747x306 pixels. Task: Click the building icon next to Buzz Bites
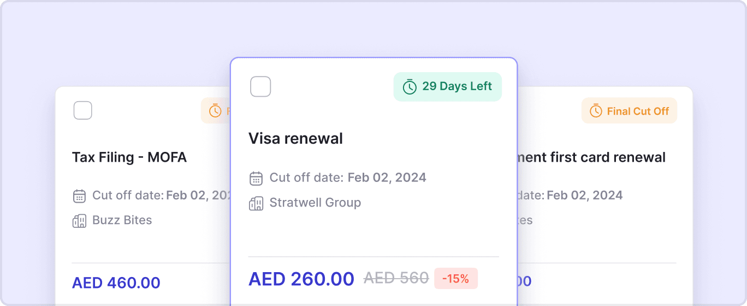pos(79,221)
